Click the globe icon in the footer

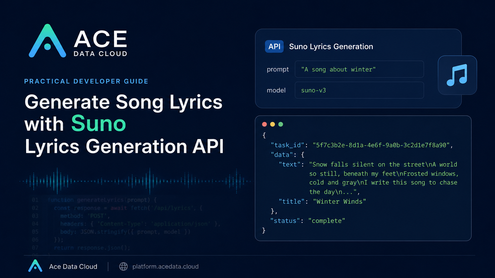click(123, 266)
